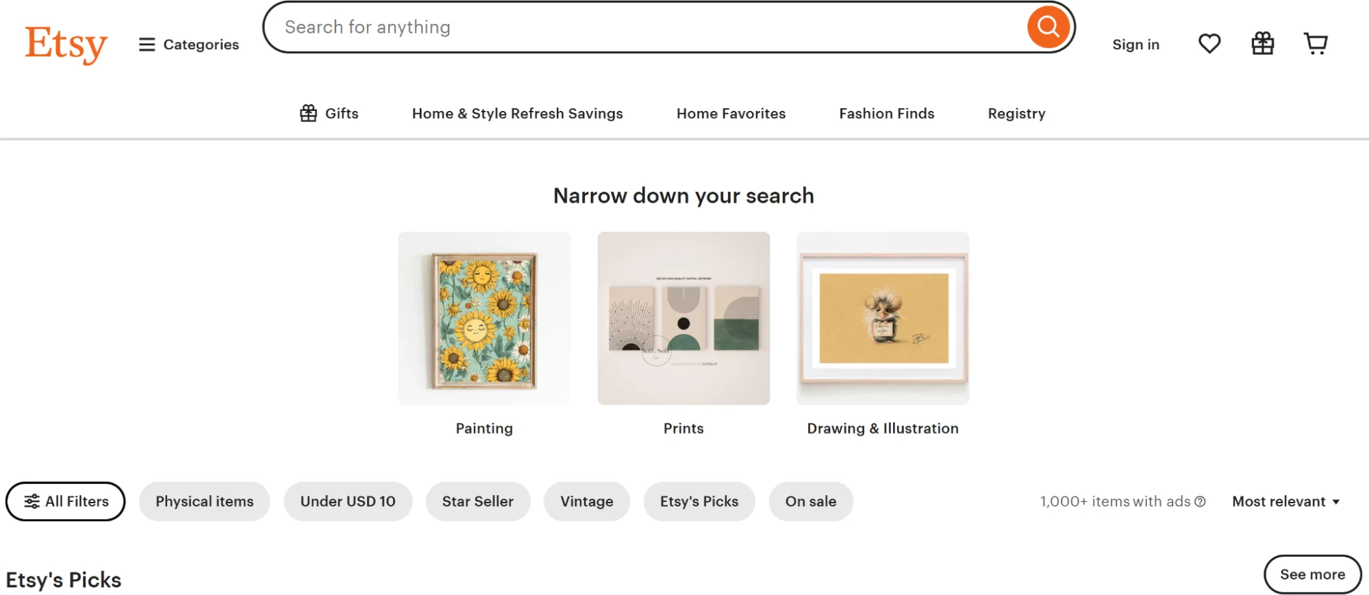Viewport: 1369px width, 595px height.
Task: Open the All Filters panel
Action: pyautogui.click(x=65, y=501)
